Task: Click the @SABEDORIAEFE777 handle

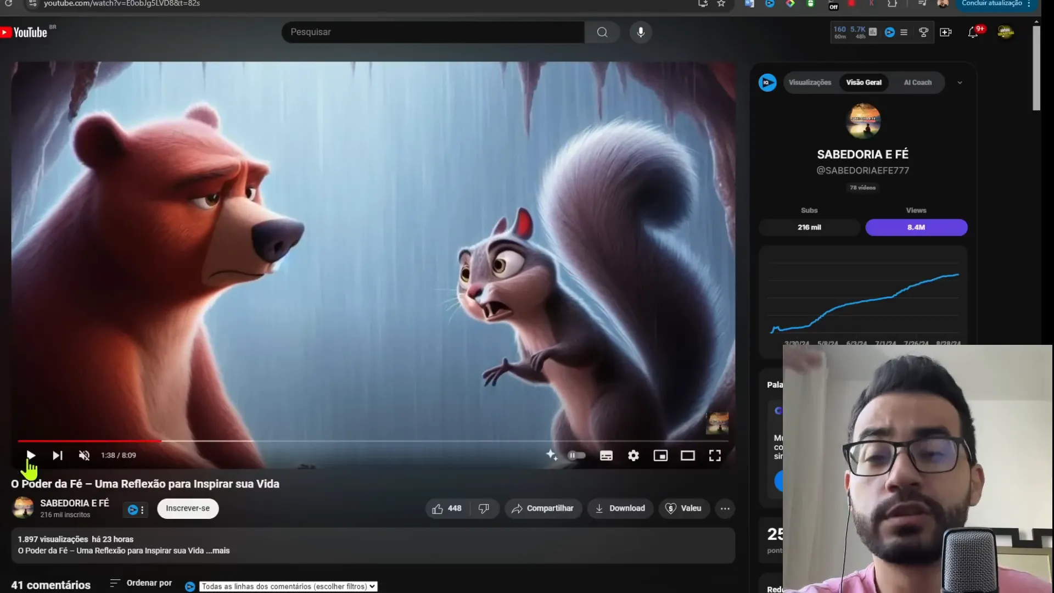Action: [862, 171]
